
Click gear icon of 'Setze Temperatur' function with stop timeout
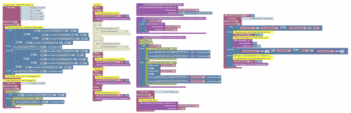[x=138, y=37]
